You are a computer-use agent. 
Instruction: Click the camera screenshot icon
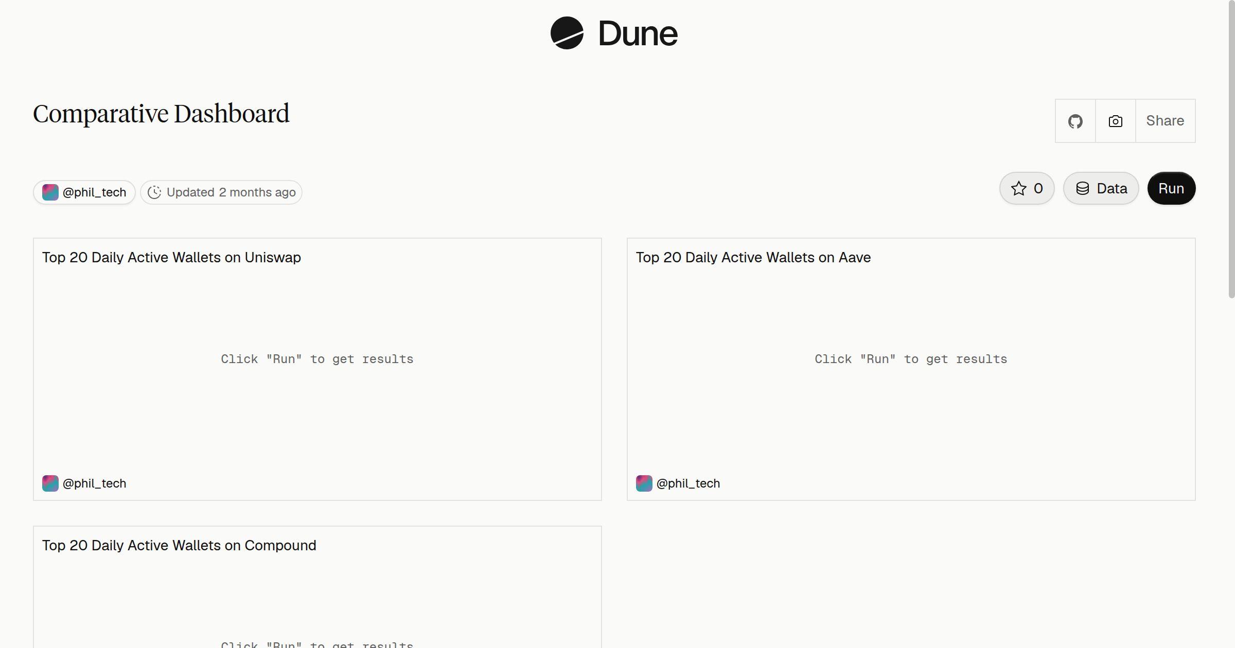1115,121
